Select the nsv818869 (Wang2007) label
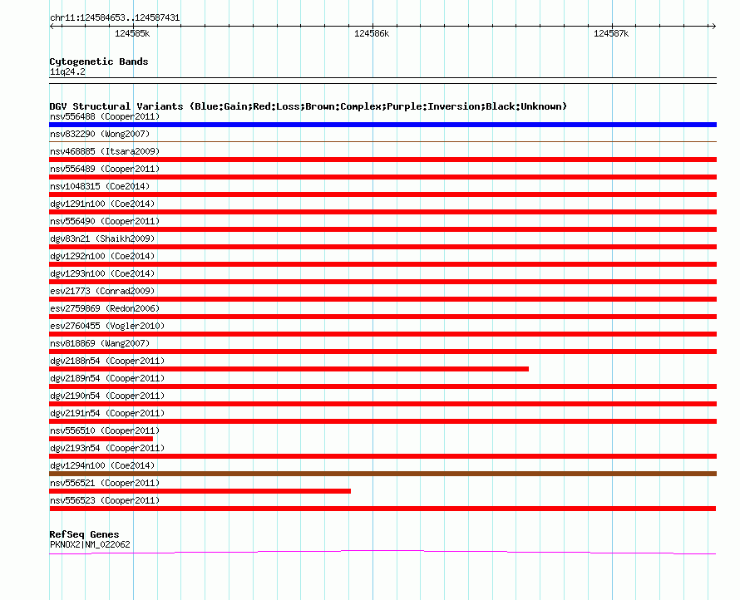This screenshot has height=600, width=740. 100,343
